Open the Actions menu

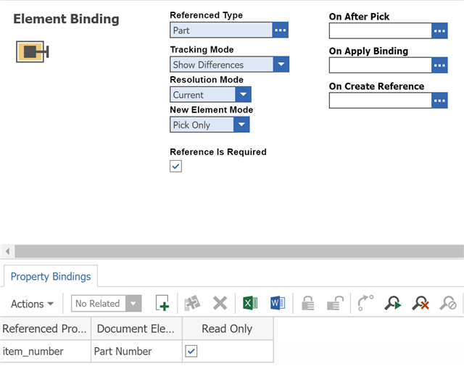pyautogui.click(x=33, y=304)
